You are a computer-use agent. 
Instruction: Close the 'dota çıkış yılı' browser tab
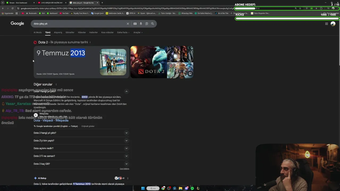tap(97, 3)
